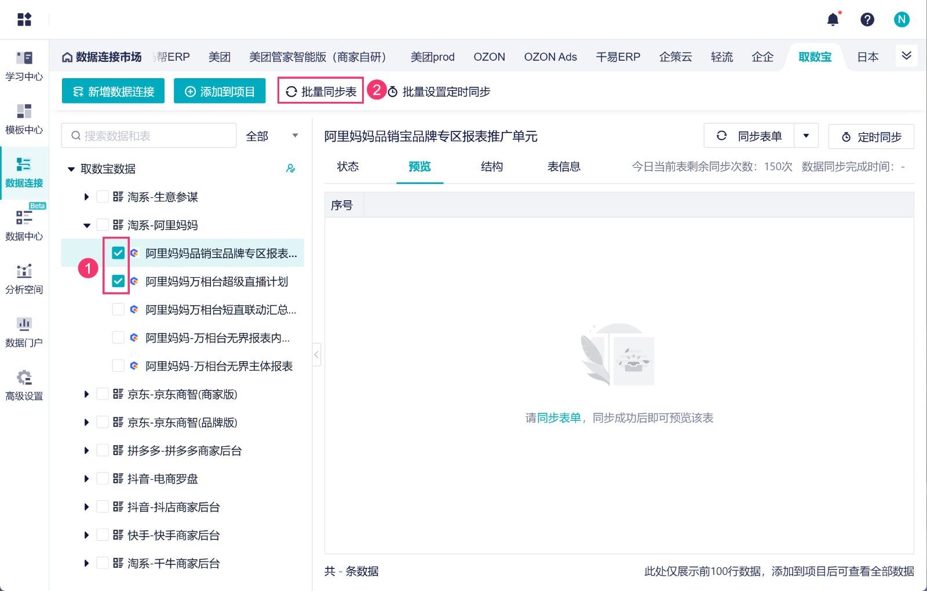The width and height of the screenshot is (927, 591).
Task: Uncheck 阿里妈妈品销宝品牌专区报表 checkbox
Action: click(x=118, y=253)
